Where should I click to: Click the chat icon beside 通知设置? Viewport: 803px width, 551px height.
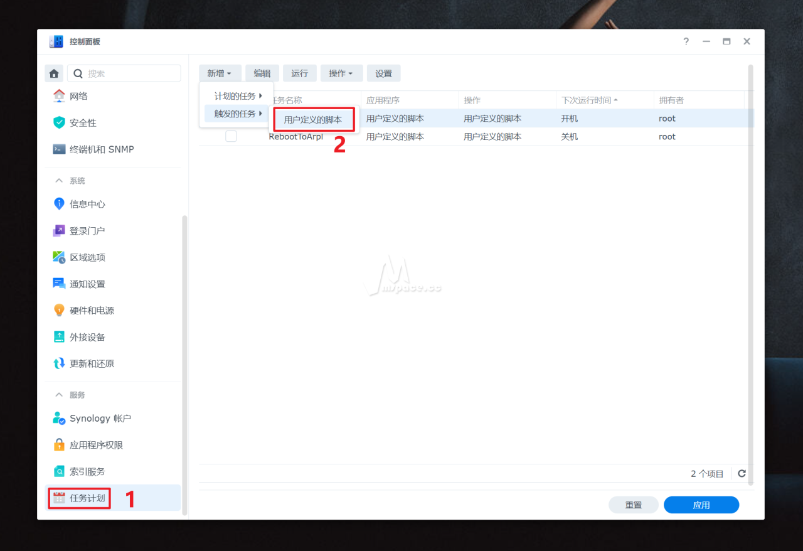[59, 284]
